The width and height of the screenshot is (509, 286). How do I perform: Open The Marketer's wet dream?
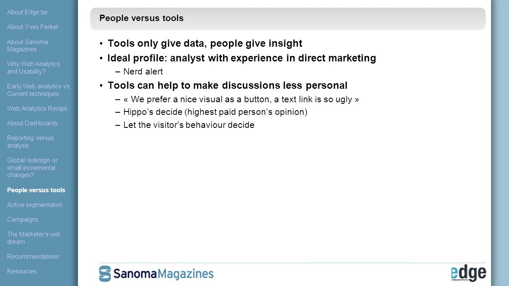[x=33, y=238]
